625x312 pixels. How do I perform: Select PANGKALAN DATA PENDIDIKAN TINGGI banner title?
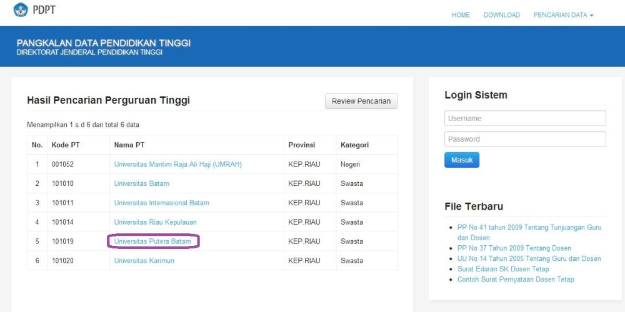point(104,43)
